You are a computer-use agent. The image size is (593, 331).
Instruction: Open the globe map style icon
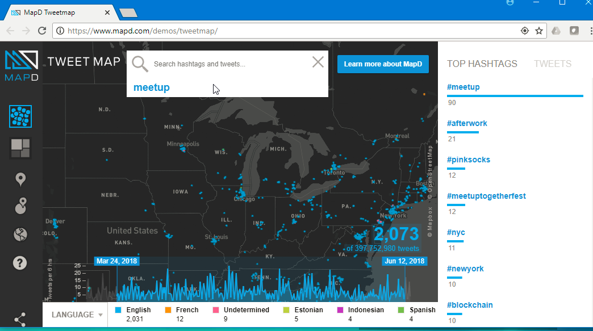(x=20, y=234)
